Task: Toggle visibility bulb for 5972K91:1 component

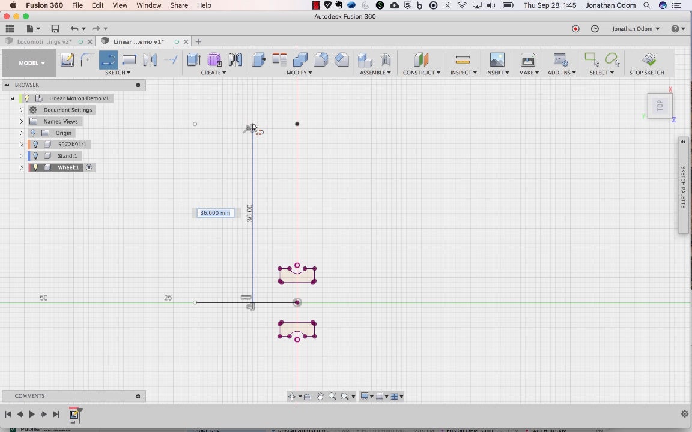Action: tap(36, 144)
